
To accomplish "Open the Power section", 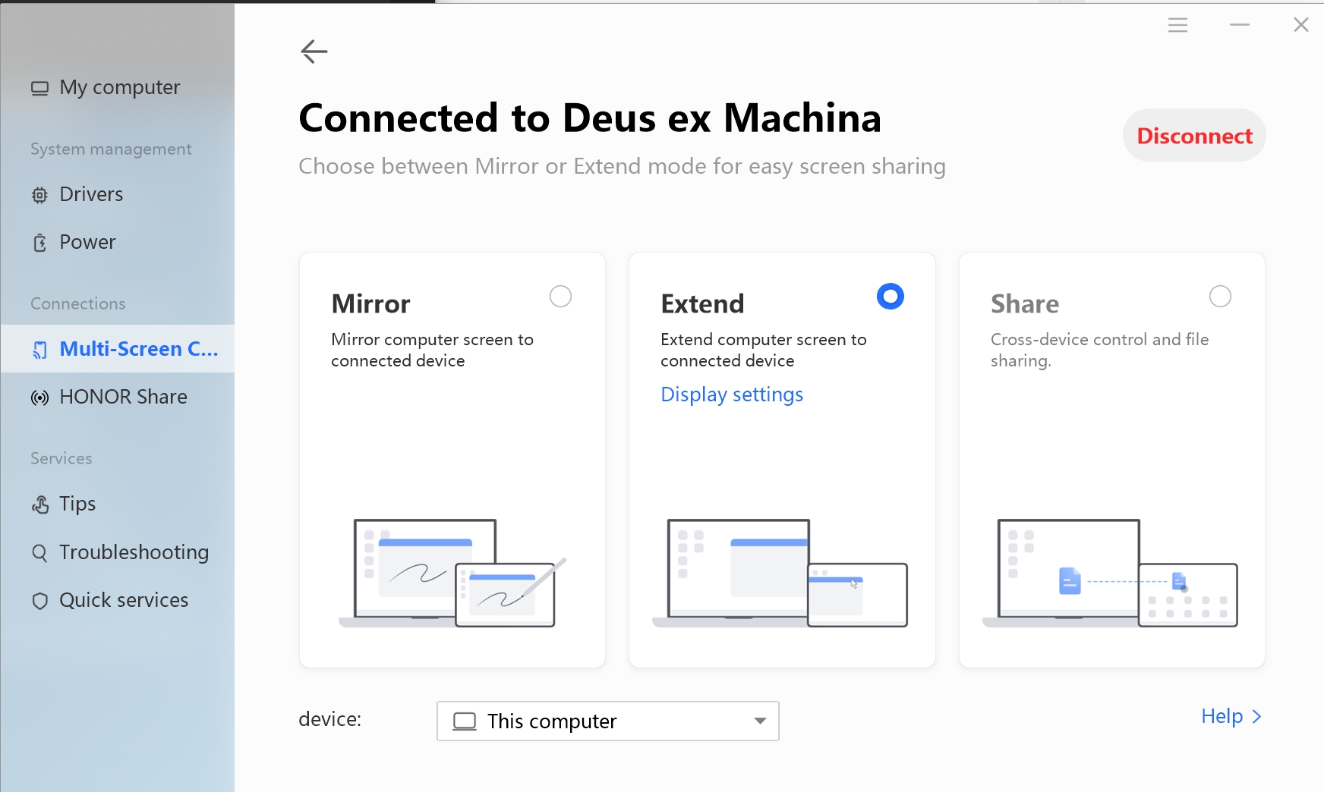I will [x=118, y=243].
